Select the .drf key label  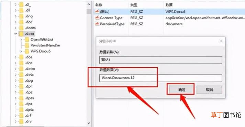[x=28, y=116]
